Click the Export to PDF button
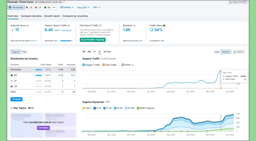256x141 pixels. (x=238, y=2)
